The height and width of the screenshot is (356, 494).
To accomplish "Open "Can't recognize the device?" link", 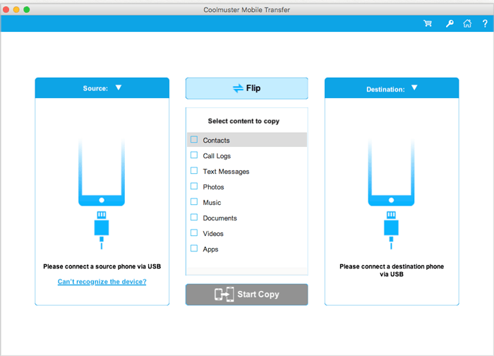I will 102,282.
